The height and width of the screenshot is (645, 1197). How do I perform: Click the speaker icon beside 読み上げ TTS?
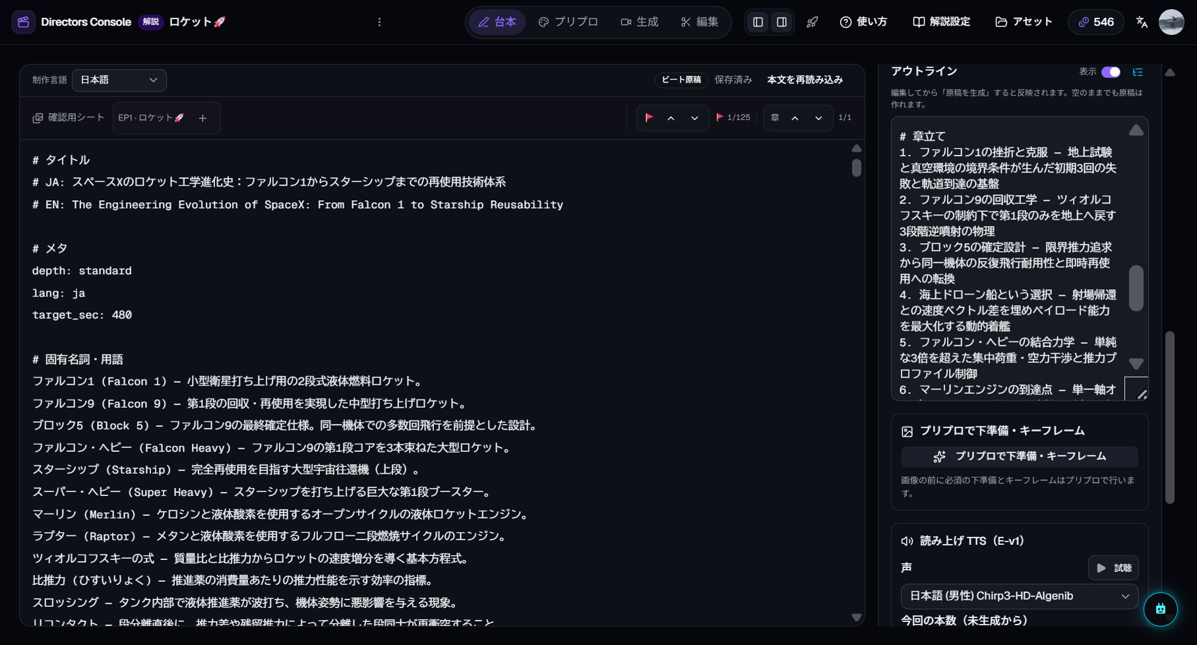click(x=907, y=542)
